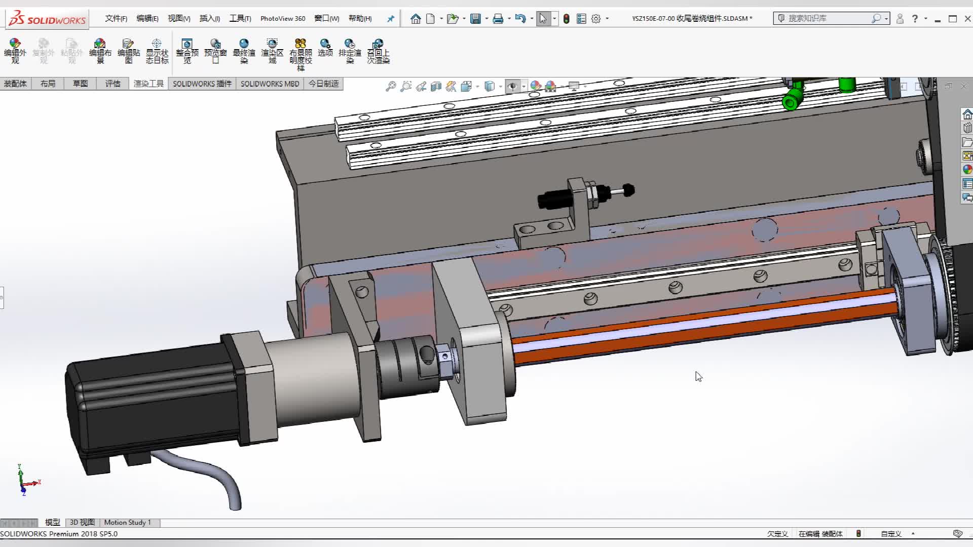Toggle hide/show items eye icon
Screen dimensions: 973x547
512,87
